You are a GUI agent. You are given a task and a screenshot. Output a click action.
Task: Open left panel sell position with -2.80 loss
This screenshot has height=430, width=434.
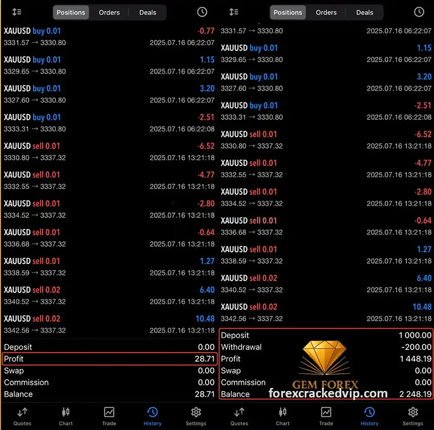tap(109, 209)
